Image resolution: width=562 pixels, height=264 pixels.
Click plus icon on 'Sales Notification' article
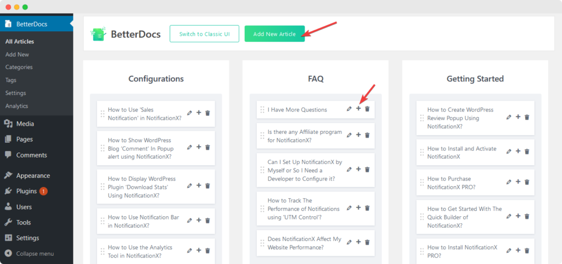(199, 113)
